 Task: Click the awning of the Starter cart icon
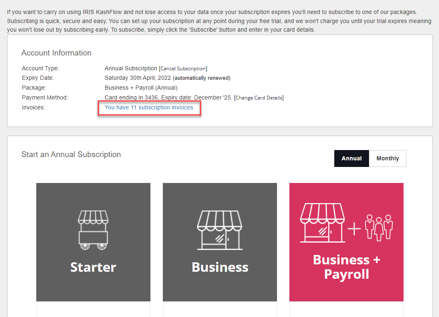pyautogui.click(x=93, y=217)
